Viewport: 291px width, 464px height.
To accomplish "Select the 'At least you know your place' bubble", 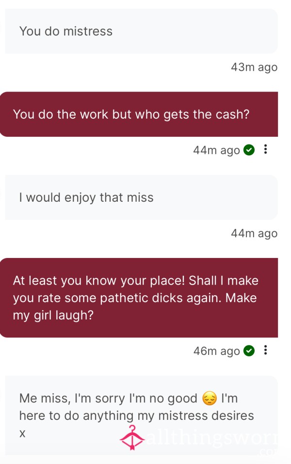I will point(139,298).
